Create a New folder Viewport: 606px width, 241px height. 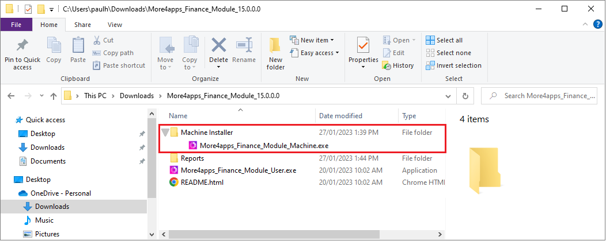coord(275,54)
